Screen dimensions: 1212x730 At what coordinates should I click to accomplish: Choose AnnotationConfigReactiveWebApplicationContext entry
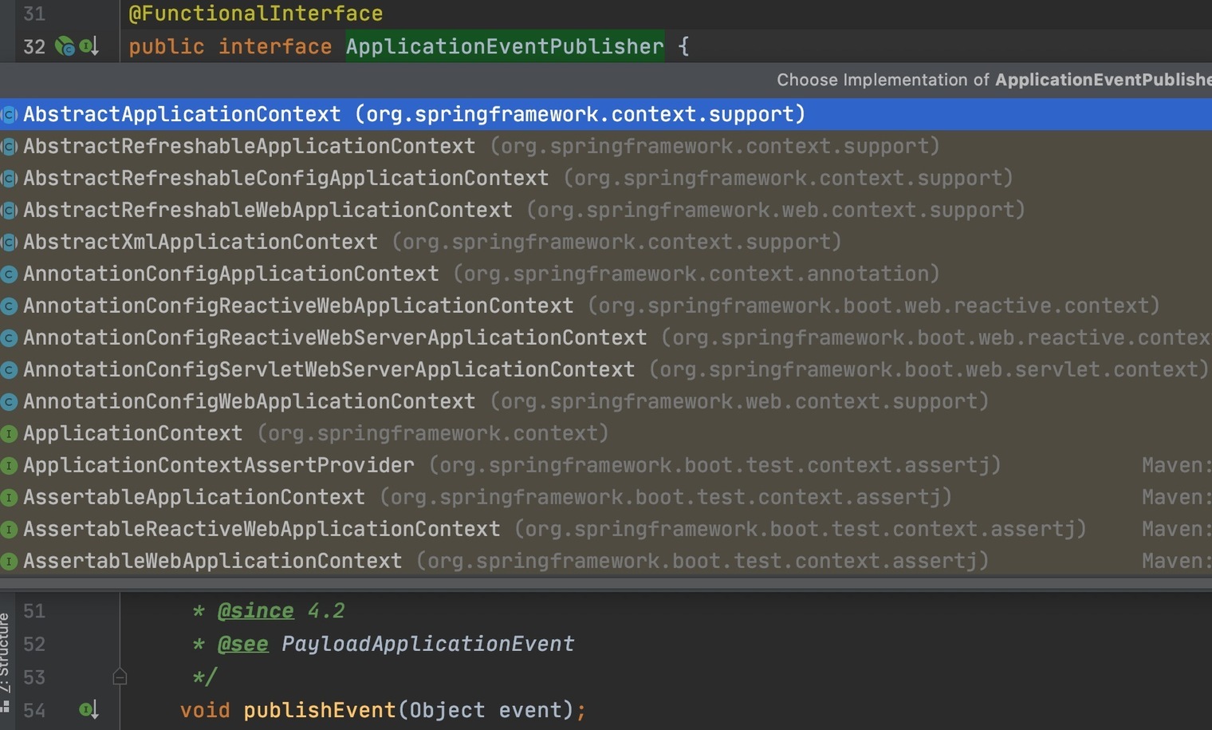606,306
